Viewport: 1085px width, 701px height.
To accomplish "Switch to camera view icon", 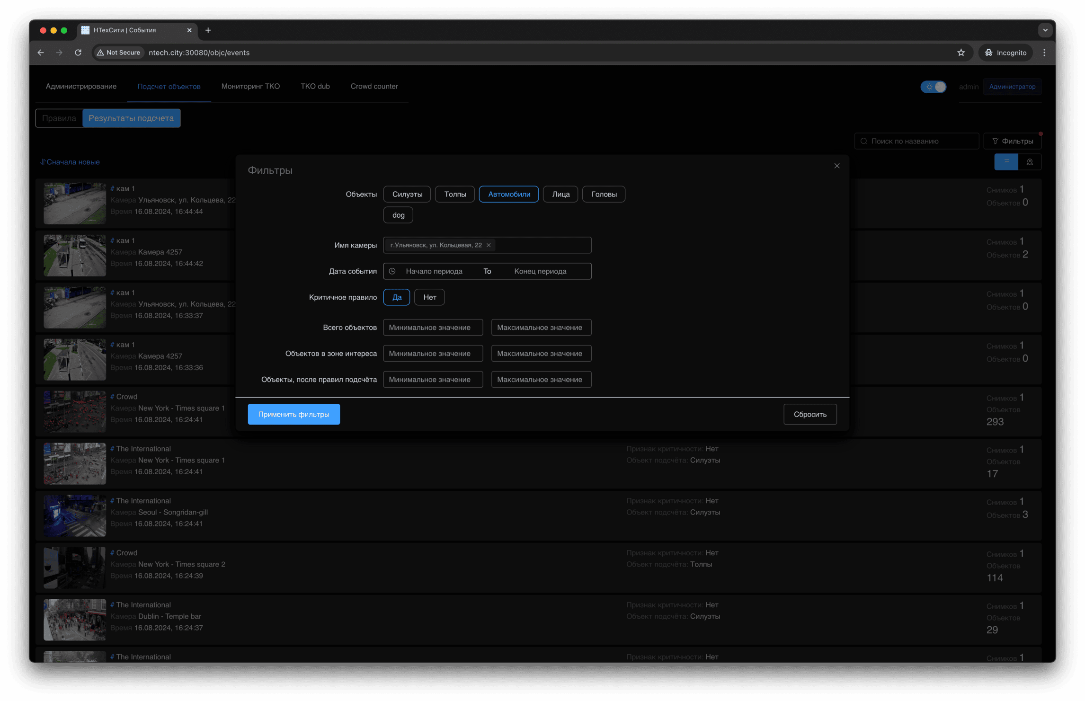I will point(1029,162).
